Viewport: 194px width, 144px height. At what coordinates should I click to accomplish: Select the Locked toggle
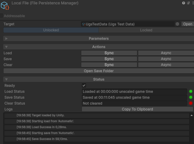point(146,30)
